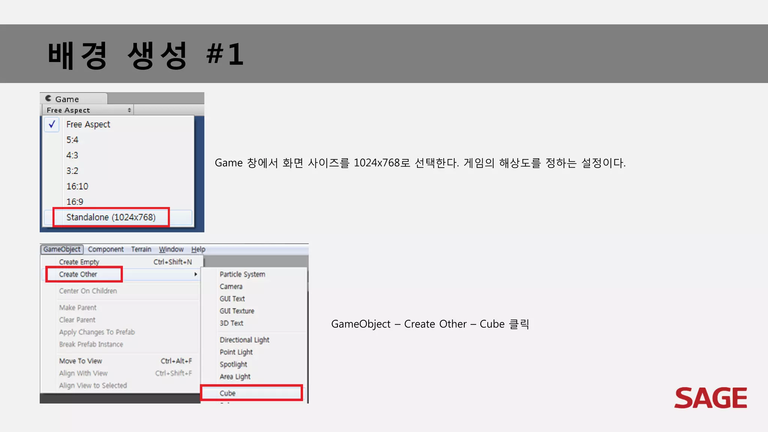The width and height of the screenshot is (768, 432).
Task: Create a Point Light
Action: tap(236, 352)
